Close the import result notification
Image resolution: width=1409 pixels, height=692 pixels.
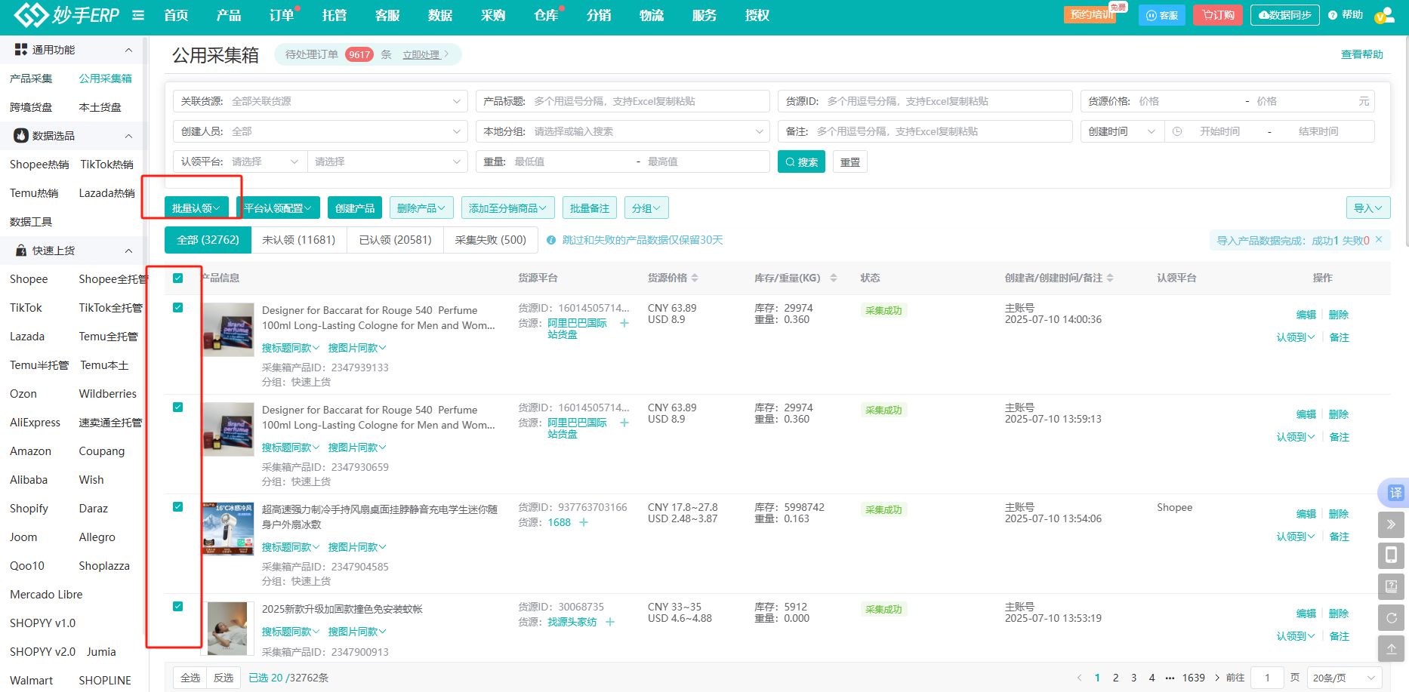(x=1379, y=240)
